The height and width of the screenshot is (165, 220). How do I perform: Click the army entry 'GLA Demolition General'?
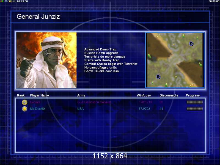(x=94, y=102)
